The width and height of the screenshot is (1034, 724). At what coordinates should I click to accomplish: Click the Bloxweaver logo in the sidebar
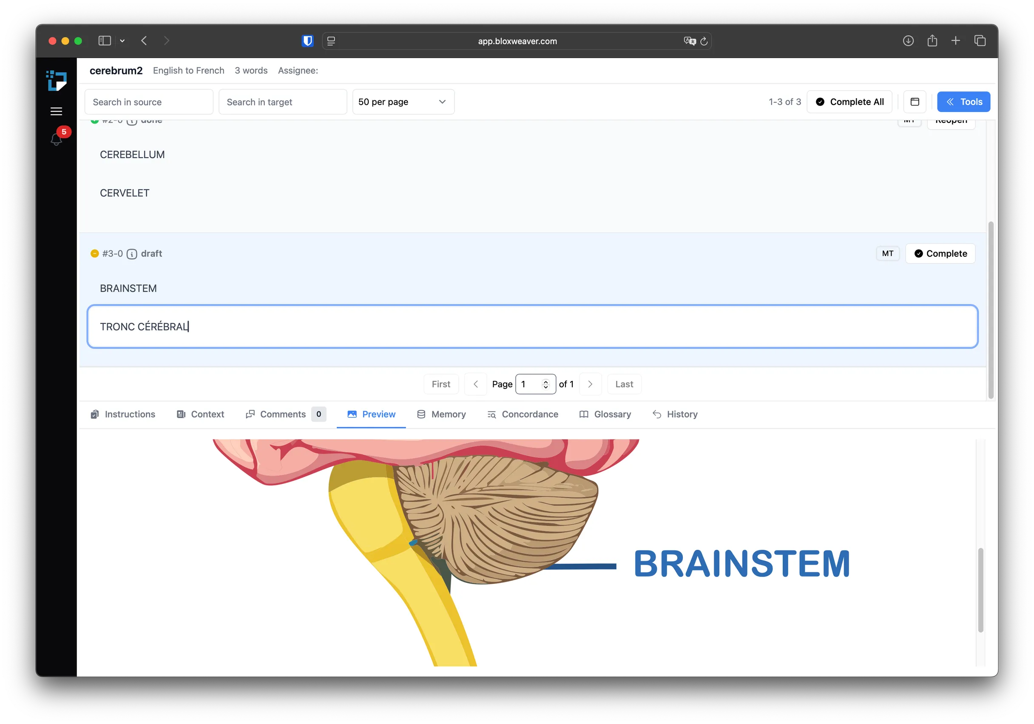(x=56, y=81)
